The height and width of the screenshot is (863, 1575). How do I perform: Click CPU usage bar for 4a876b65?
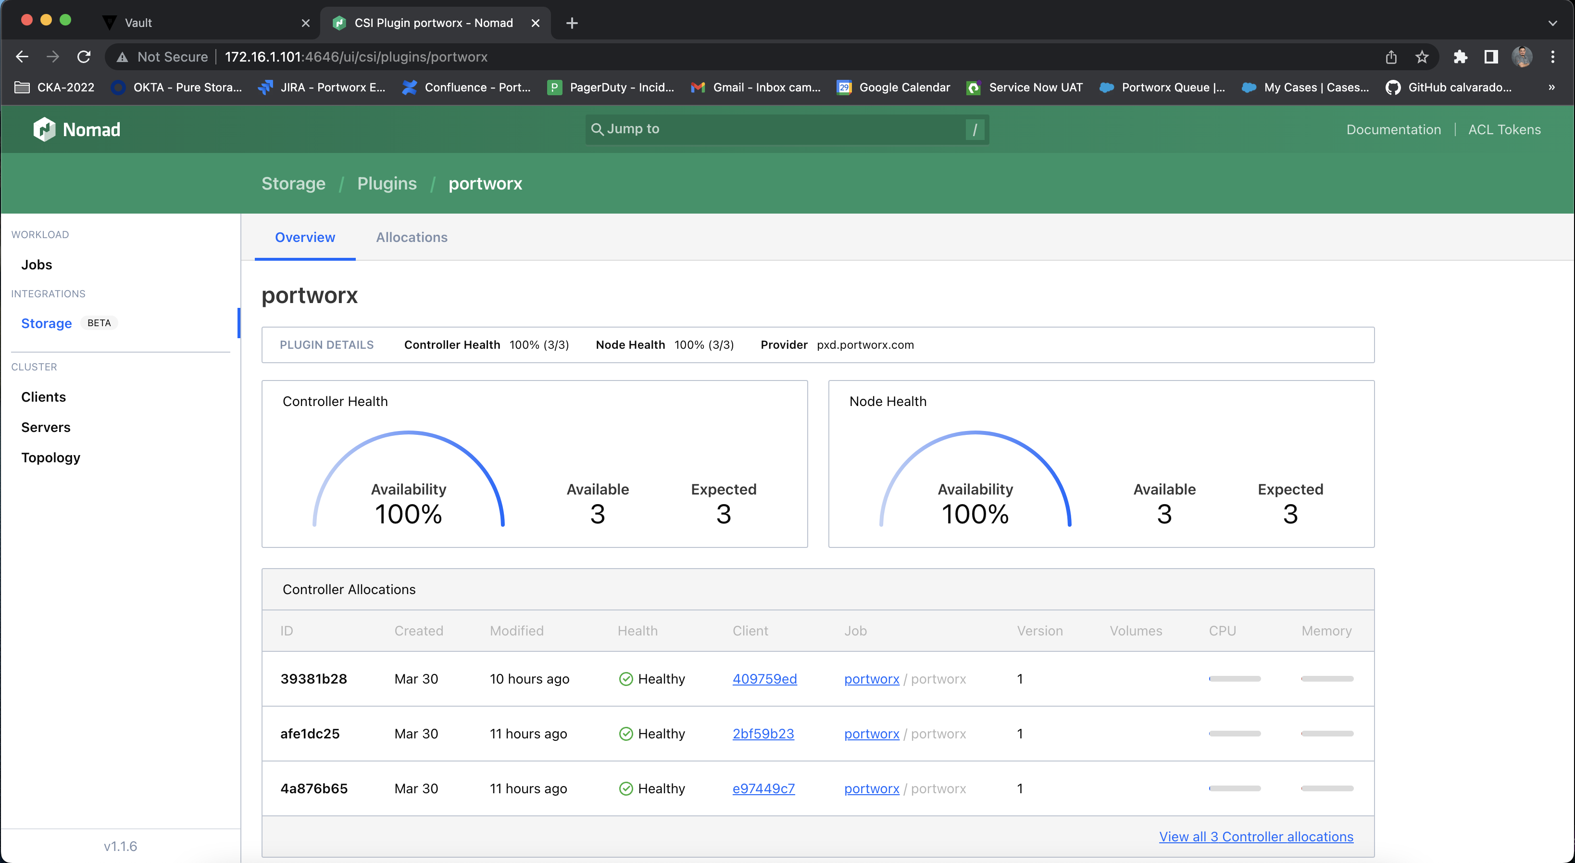(1235, 788)
